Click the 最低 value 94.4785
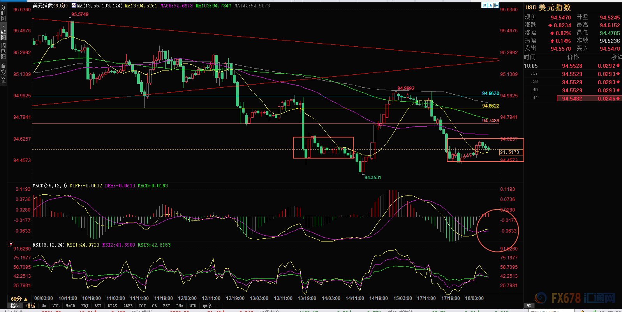The height and width of the screenshot is (312, 622). coord(610,33)
